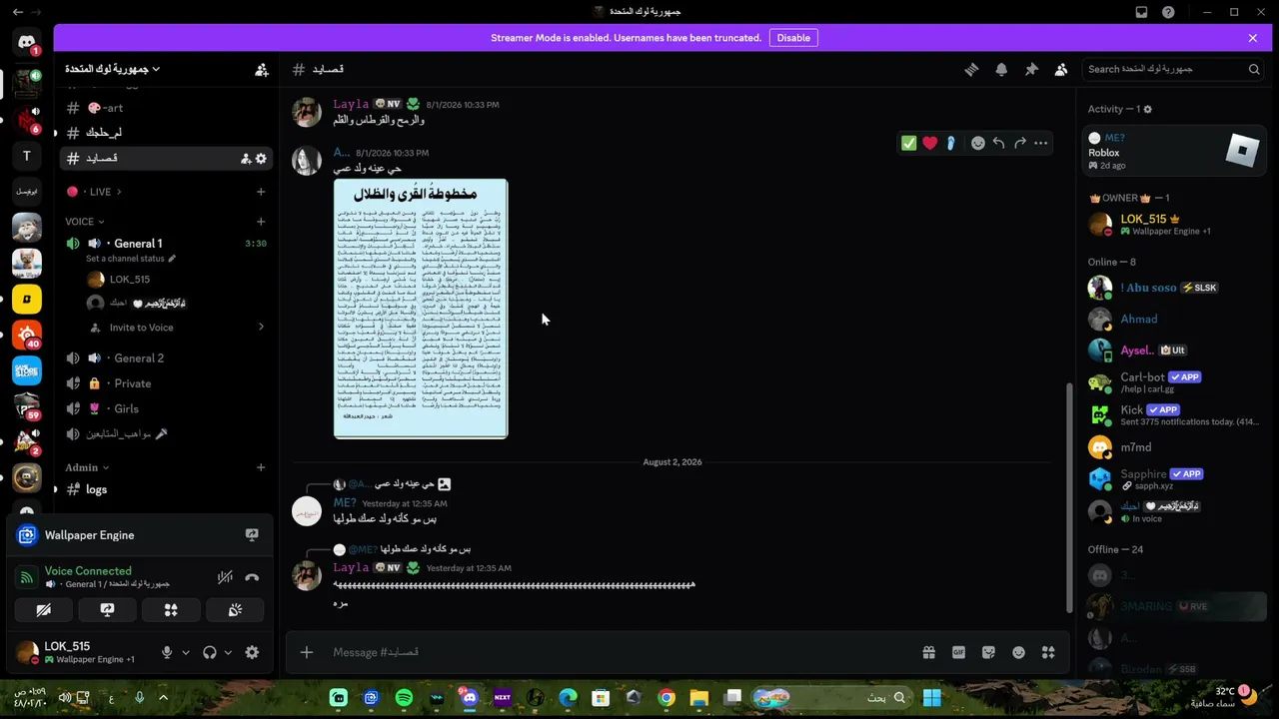Viewport: 1279px width, 719px height.
Task: Show pinned messages with the pin icon
Action: (x=1031, y=69)
